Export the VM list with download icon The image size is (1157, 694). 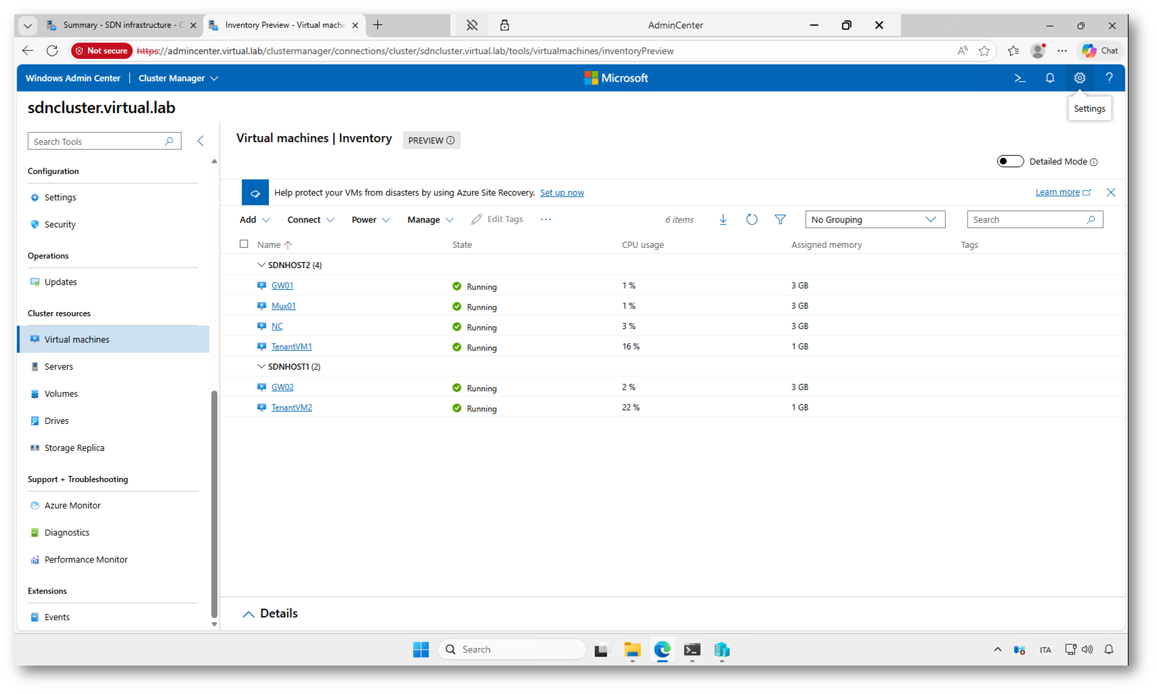[x=723, y=219]
